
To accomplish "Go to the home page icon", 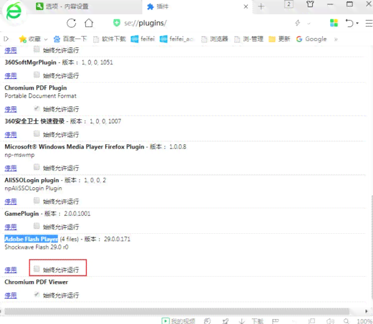I will pyautogui.click(x=89, y=23).
